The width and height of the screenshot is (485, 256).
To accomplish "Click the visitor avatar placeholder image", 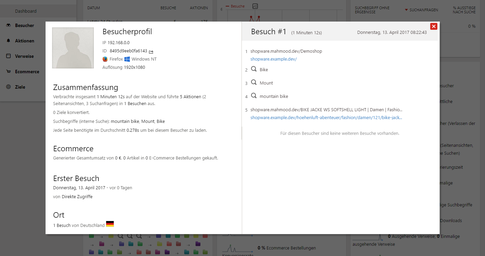I will click(73, 48).
